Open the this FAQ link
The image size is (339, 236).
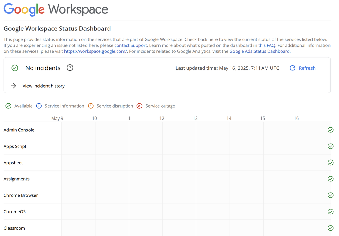click(267, 45)
